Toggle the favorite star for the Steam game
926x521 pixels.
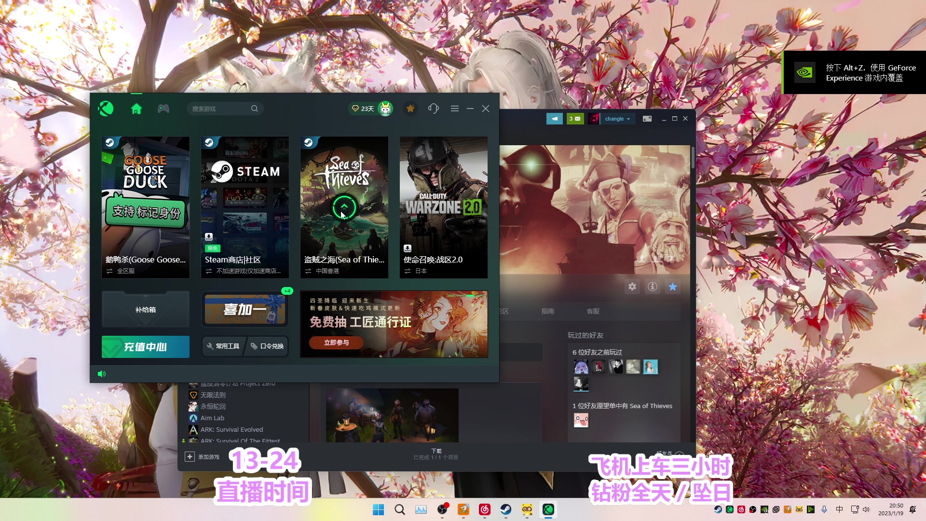(673, 287)
